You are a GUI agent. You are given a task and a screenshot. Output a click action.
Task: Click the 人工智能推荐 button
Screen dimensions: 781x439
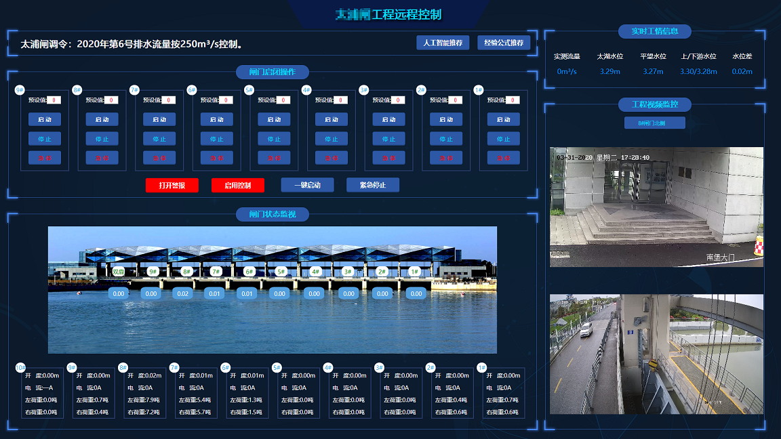443,43
